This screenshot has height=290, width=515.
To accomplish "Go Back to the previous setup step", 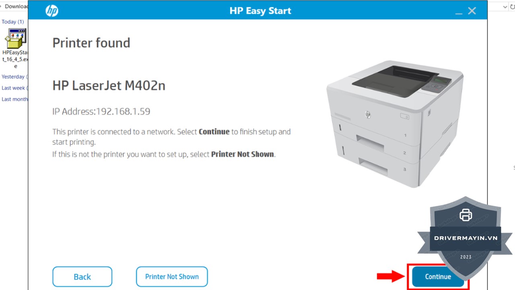I will [82, 277].
